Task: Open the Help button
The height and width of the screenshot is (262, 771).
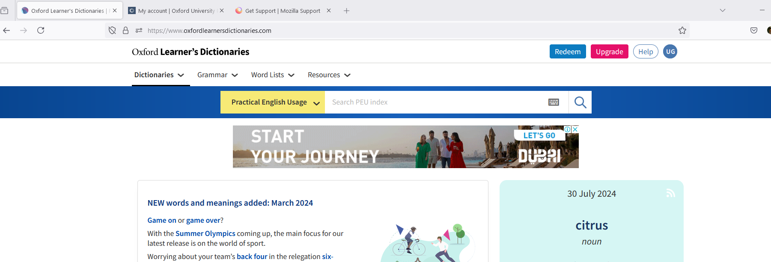Action: point(646,52)
